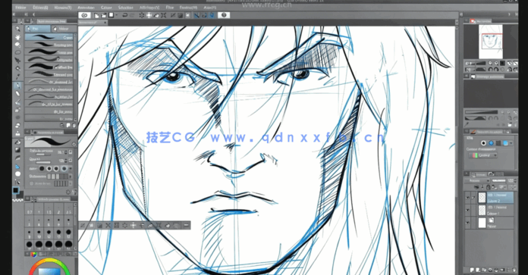The width and height of the screenshot is (528, 275).
Task: Click the brush size slider
Action: (x=42, y=155)
